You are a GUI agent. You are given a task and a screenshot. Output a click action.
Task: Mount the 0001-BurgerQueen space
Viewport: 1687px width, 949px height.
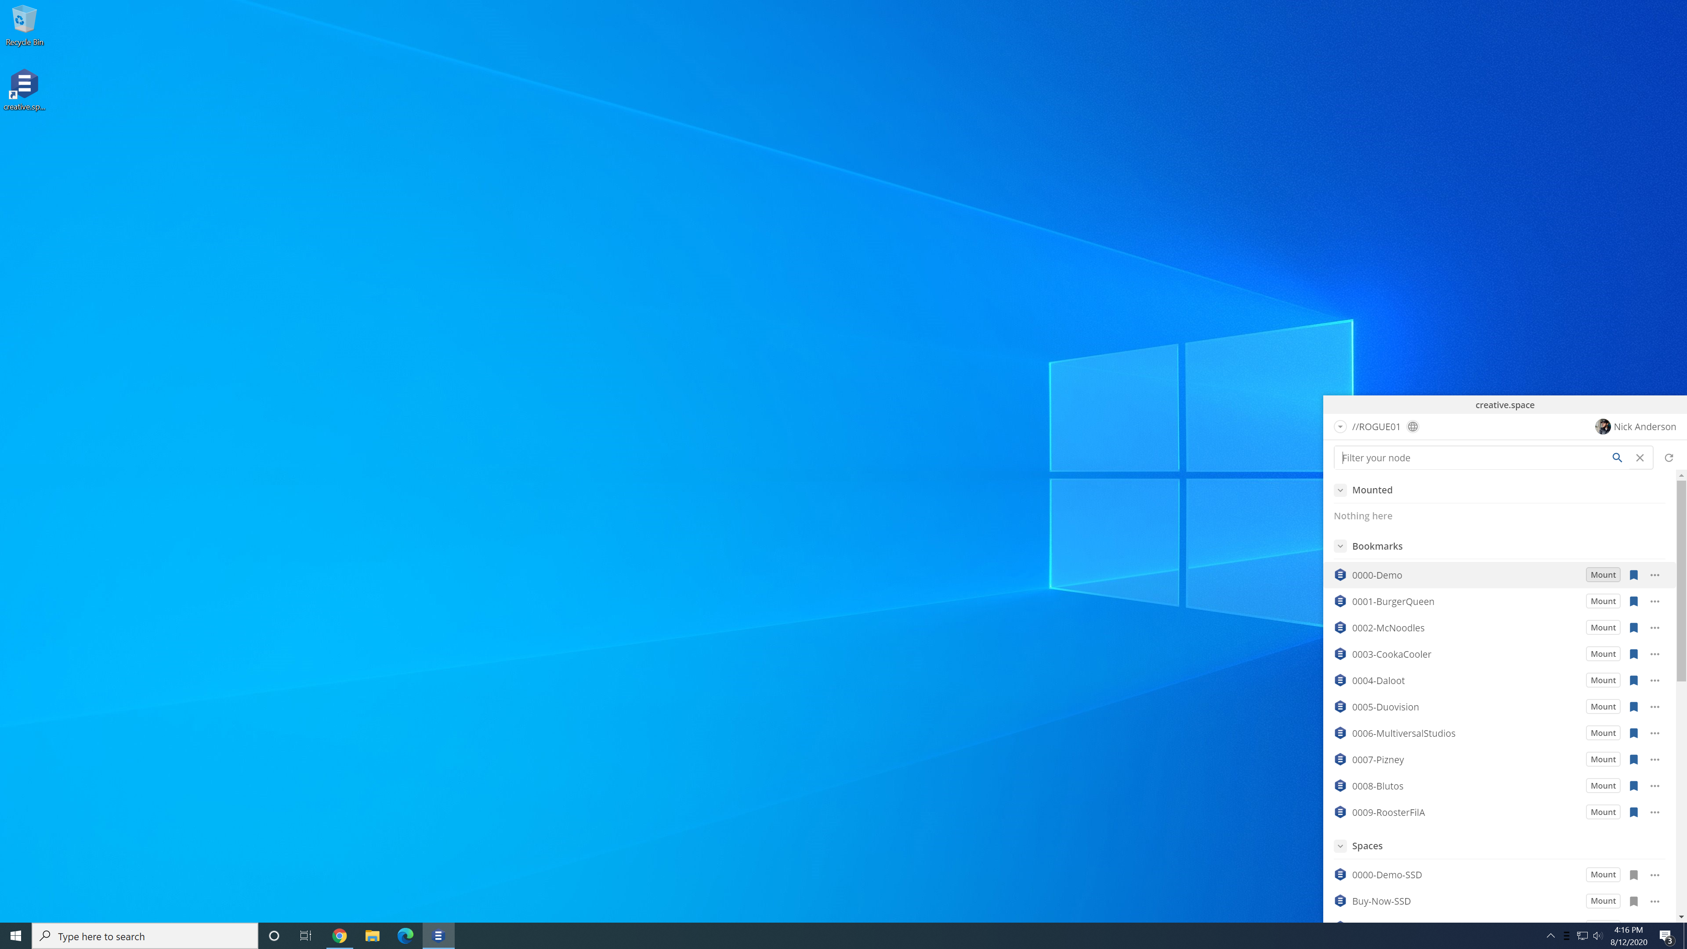pos(1603,601)
